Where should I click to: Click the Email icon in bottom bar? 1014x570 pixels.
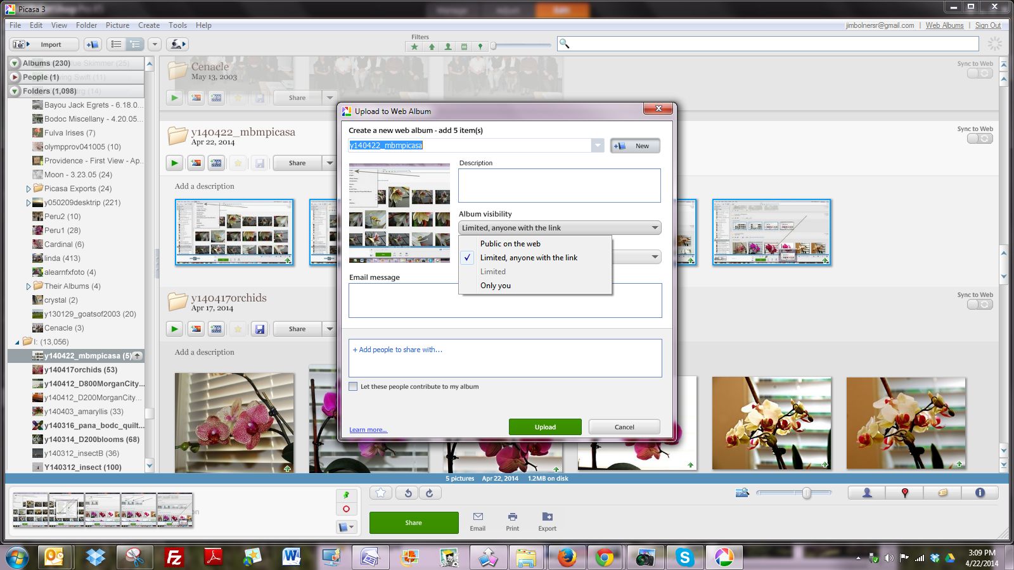point(478,522)
